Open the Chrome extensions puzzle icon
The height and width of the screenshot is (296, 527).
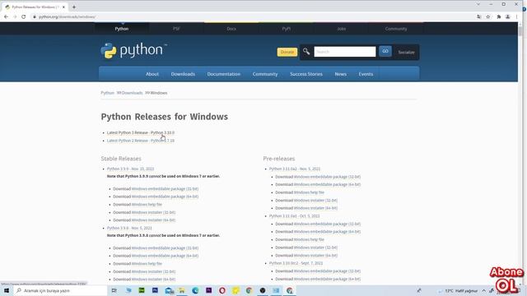(x=499, y=16)
